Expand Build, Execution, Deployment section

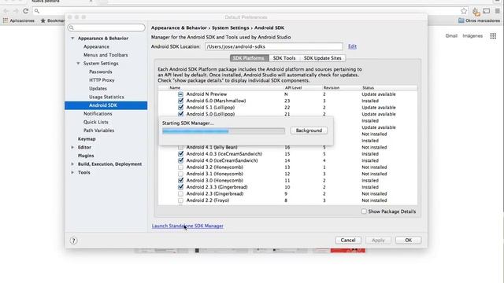[x=72, y=164]
